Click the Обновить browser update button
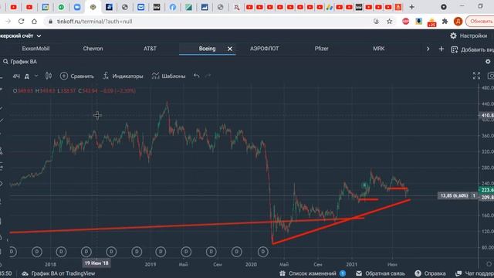This screenshot has height=278, width=494. click(480, 22)
